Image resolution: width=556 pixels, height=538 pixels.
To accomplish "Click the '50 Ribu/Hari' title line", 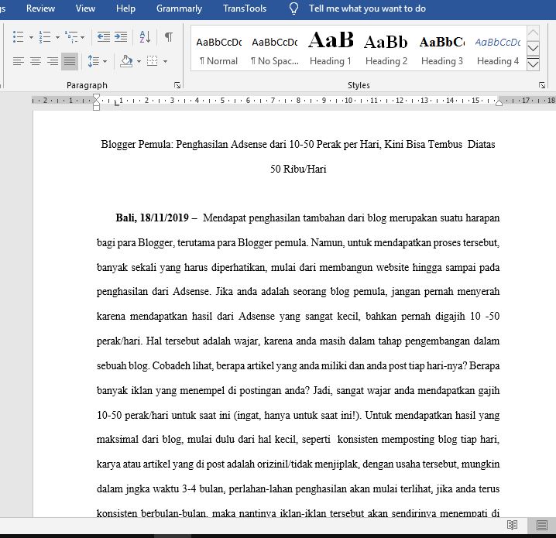I will pos(298,169).
